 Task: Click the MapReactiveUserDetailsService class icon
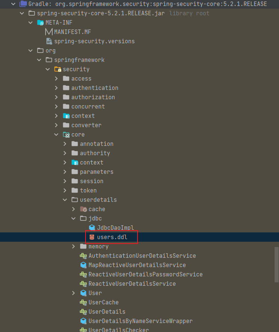83,265
